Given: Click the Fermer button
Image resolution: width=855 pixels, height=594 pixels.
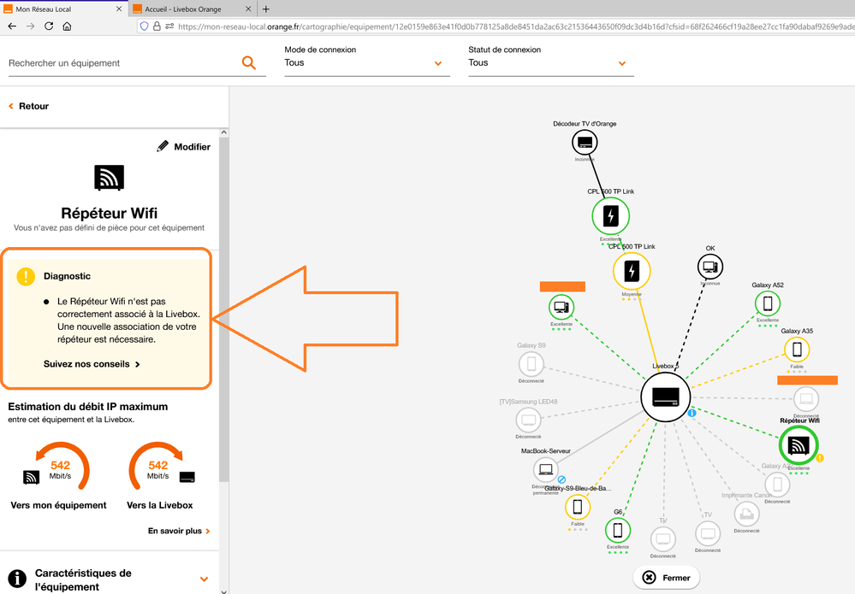Looking at the screenshot, I should (667, 578).
